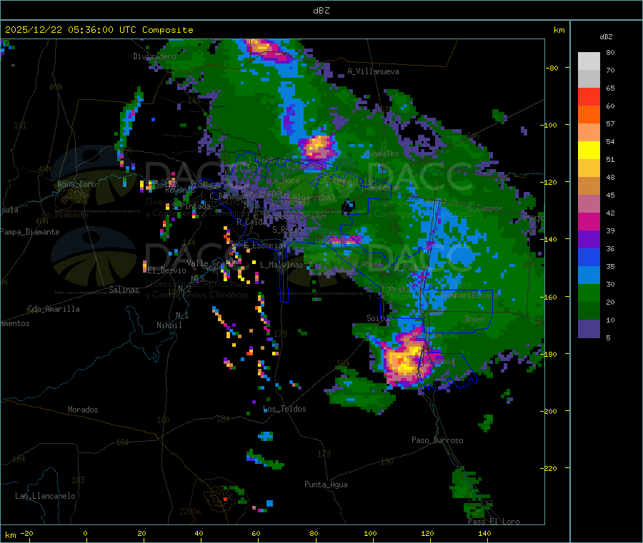The height and width of the screenshot is (543, 643).
Task: Click the dBZ title at top
Action: [321, 11]
